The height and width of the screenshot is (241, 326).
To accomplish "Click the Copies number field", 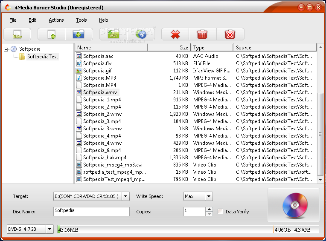I will coord(195,211).
